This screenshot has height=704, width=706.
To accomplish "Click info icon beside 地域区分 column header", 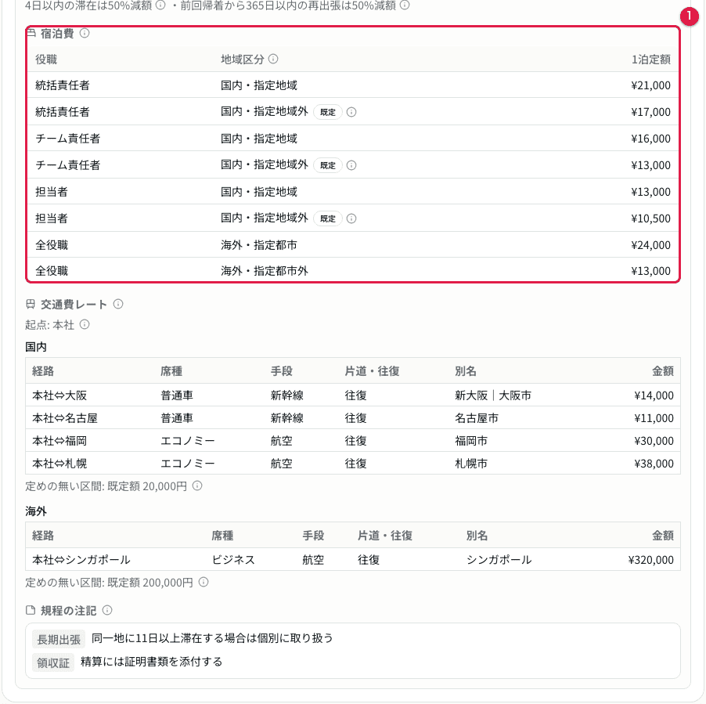I will point(273,59).
